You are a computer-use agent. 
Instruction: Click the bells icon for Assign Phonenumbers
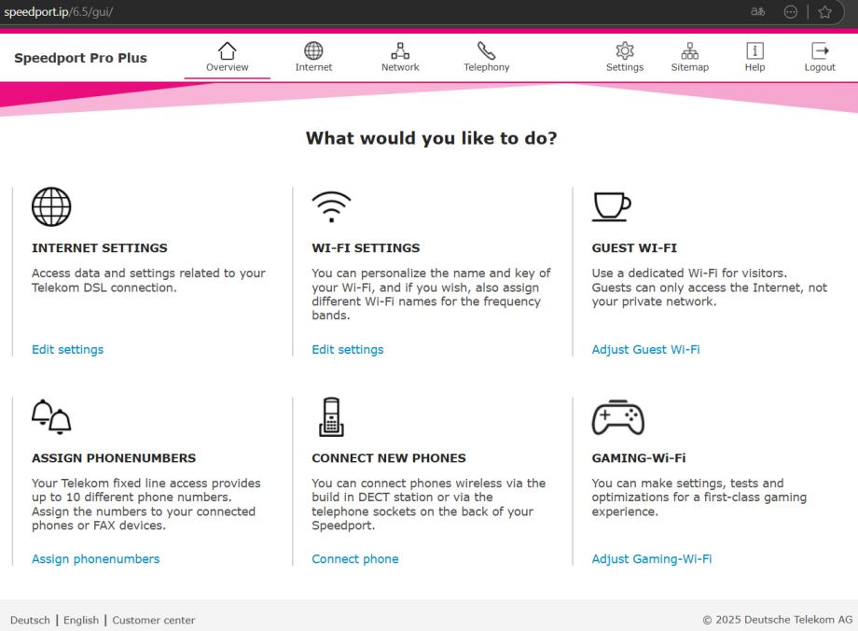pyautogui.click(x=51, y=417)
